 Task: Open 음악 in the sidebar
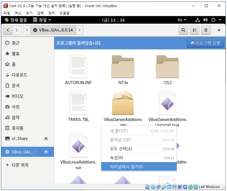pyautogui.click(x=27, y=117)
